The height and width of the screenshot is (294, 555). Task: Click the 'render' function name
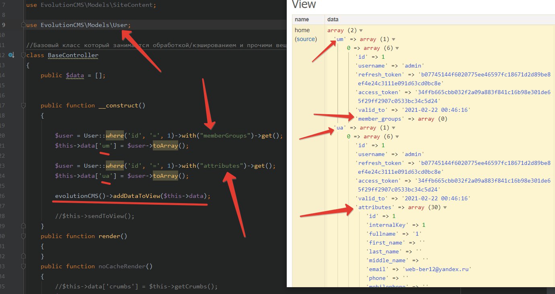pyautogui.click(x=109, y=236)
